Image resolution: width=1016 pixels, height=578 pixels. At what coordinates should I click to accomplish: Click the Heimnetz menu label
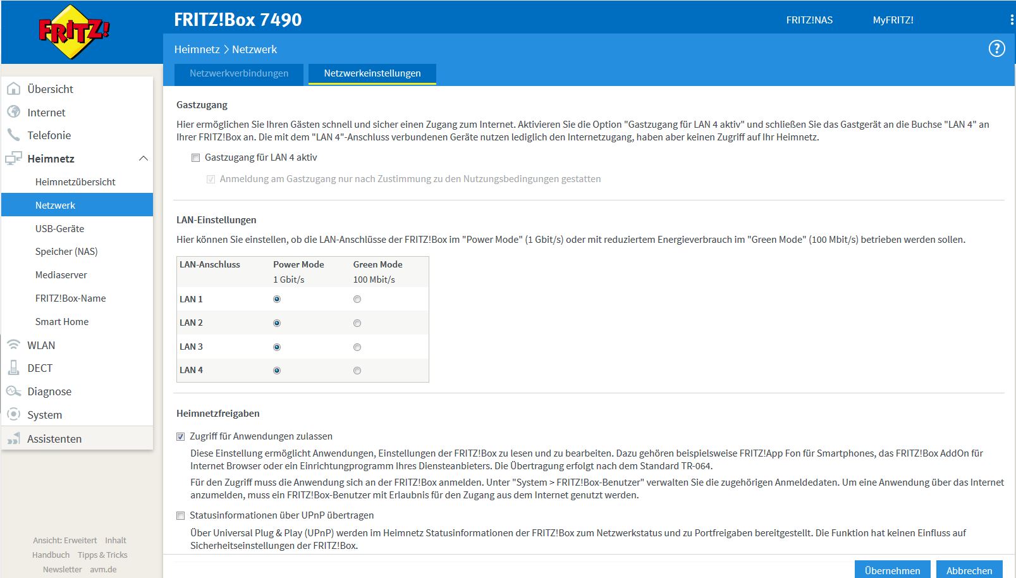(51, 158)
